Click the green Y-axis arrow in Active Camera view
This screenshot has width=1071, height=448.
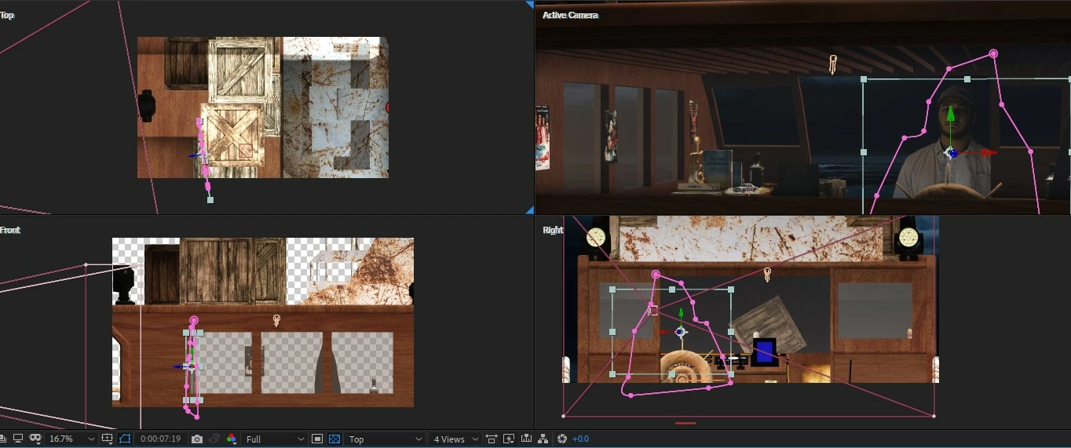[951, 115]
